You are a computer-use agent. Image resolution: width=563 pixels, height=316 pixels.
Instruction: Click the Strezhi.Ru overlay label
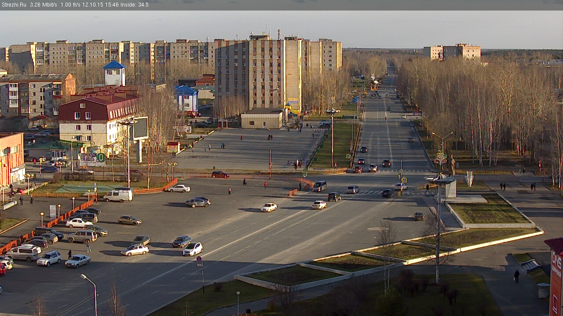click(x=14, y=5)
